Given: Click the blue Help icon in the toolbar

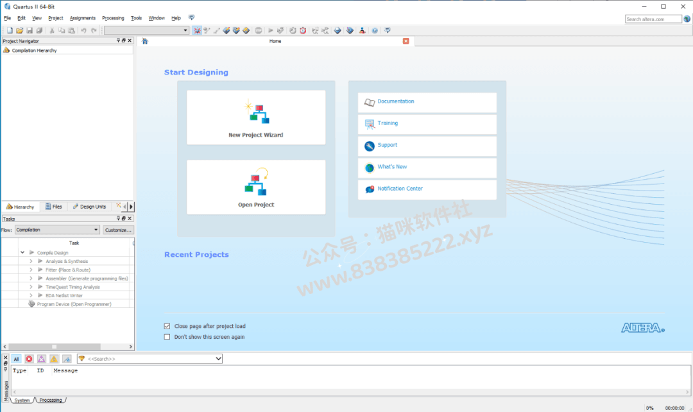Looking at the screenshot, I should point(375,31).
